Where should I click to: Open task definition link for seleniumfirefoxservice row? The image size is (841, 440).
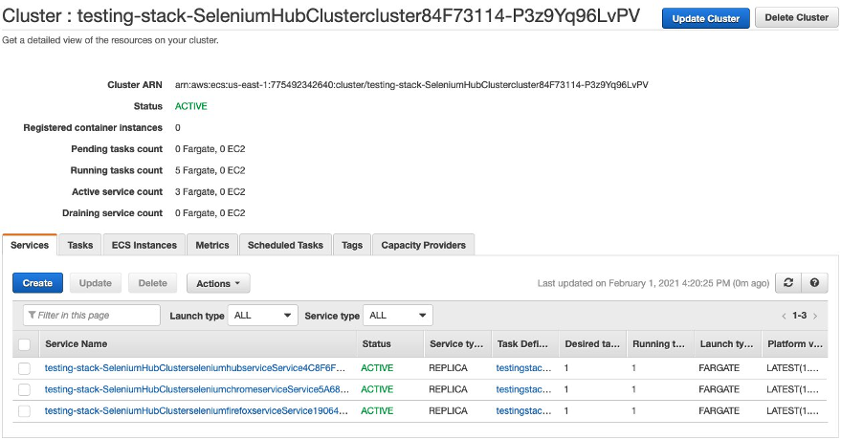(523, 411)
